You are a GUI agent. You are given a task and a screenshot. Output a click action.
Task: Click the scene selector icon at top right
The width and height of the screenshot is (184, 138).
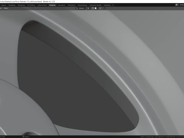click(177, 5)
